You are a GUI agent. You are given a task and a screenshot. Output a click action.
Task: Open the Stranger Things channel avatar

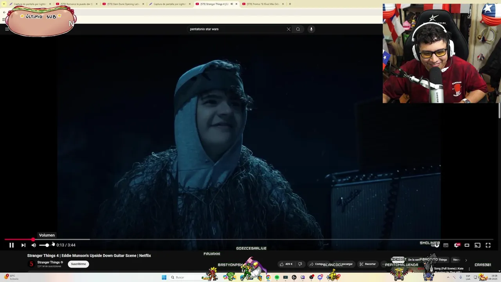click(x=31, y=264)
